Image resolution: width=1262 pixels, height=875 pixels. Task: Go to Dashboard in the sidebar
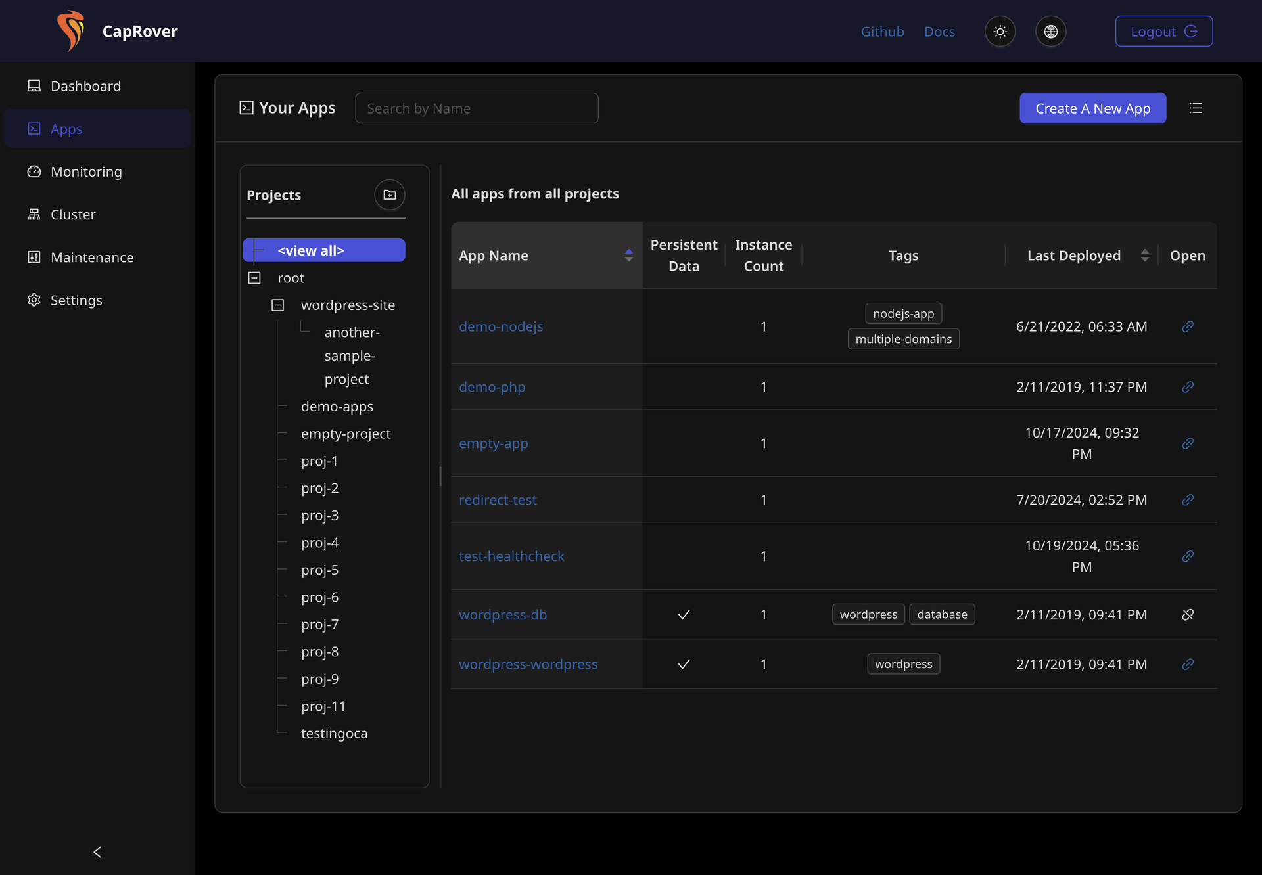97,86
